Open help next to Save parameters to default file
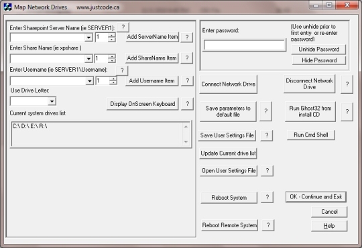Image resolution: width=362 pixels, height=248 pixels. [265, 111]
